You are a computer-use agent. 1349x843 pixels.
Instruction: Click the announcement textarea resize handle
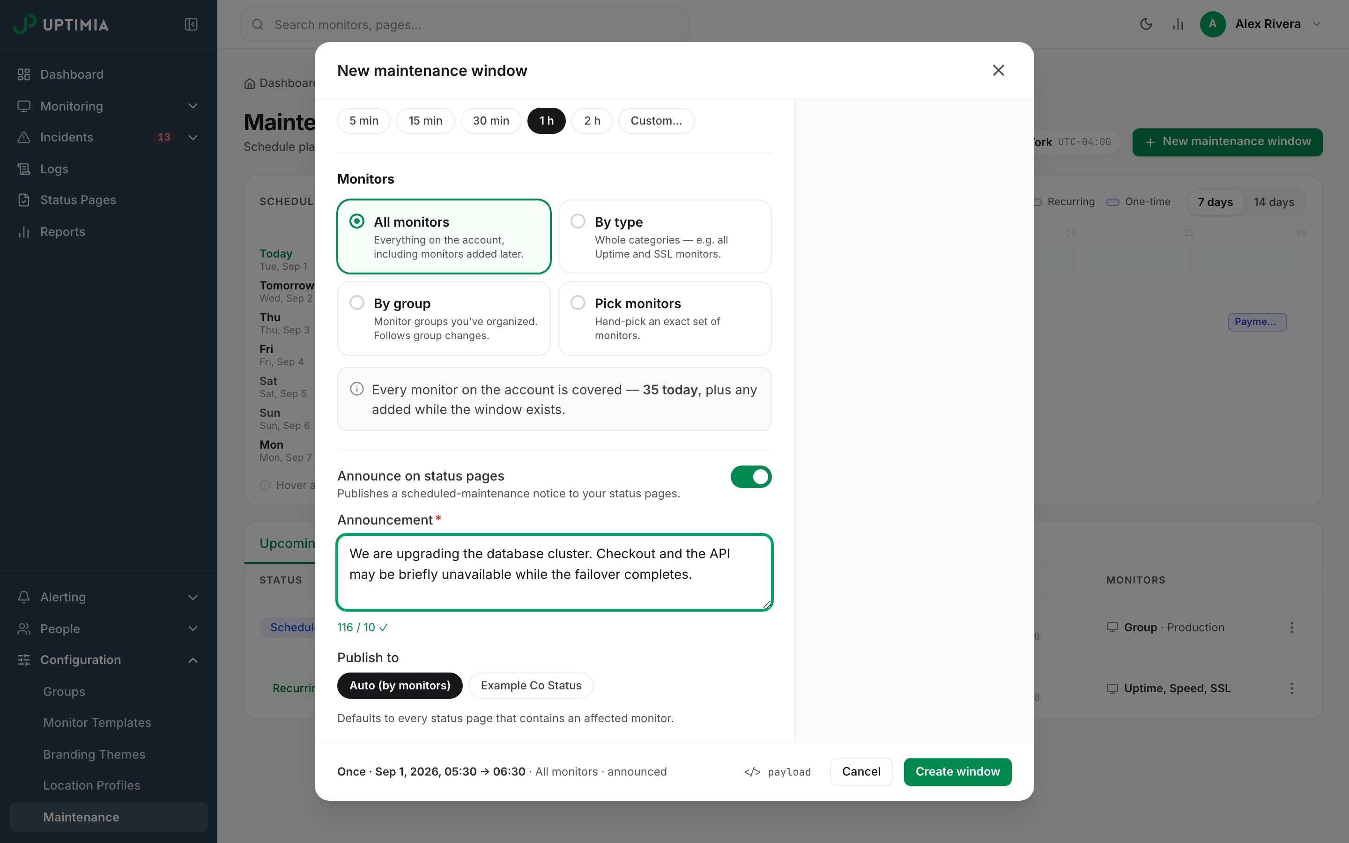pos(766,604)
